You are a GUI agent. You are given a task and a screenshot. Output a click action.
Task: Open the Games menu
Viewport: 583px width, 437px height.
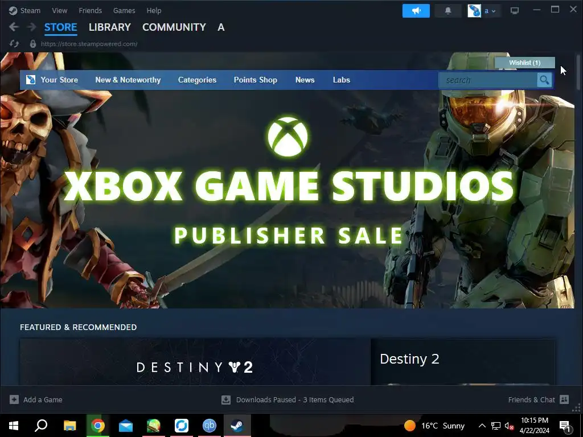click(124, 10)
